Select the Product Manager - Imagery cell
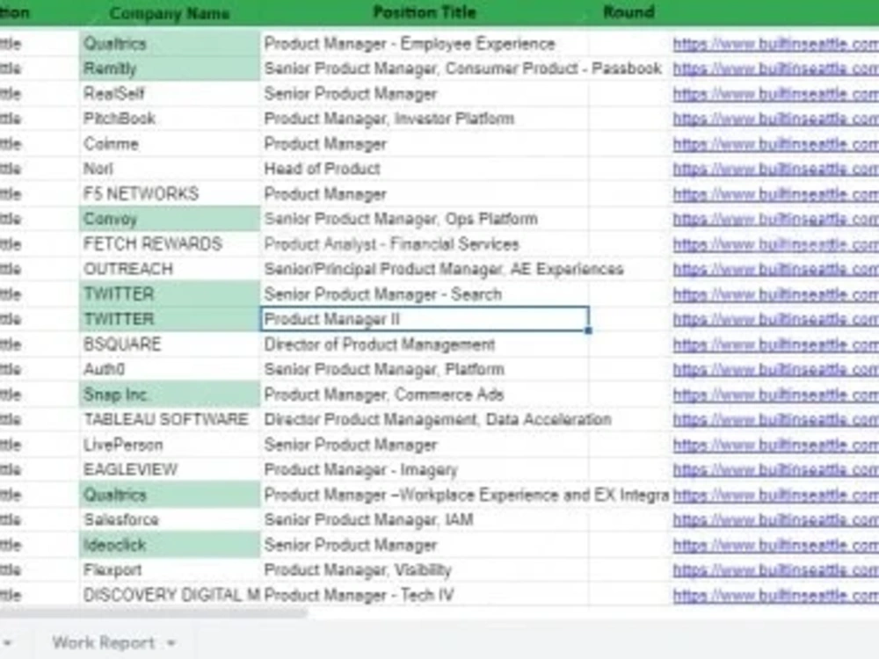Viewport: 879px width, 659px height. click(425, 469)
